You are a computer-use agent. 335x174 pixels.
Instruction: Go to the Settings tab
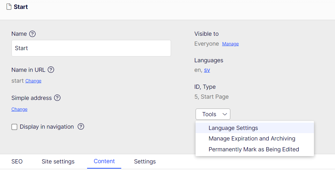[145, 162]
